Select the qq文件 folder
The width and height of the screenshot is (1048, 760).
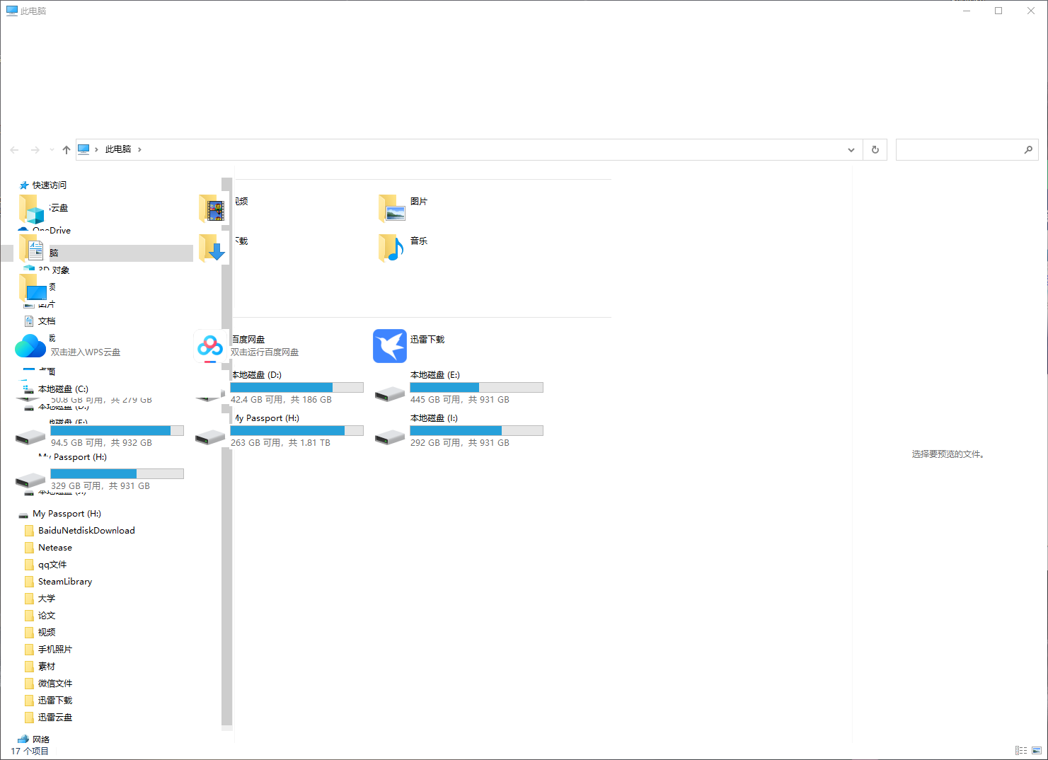52,565
